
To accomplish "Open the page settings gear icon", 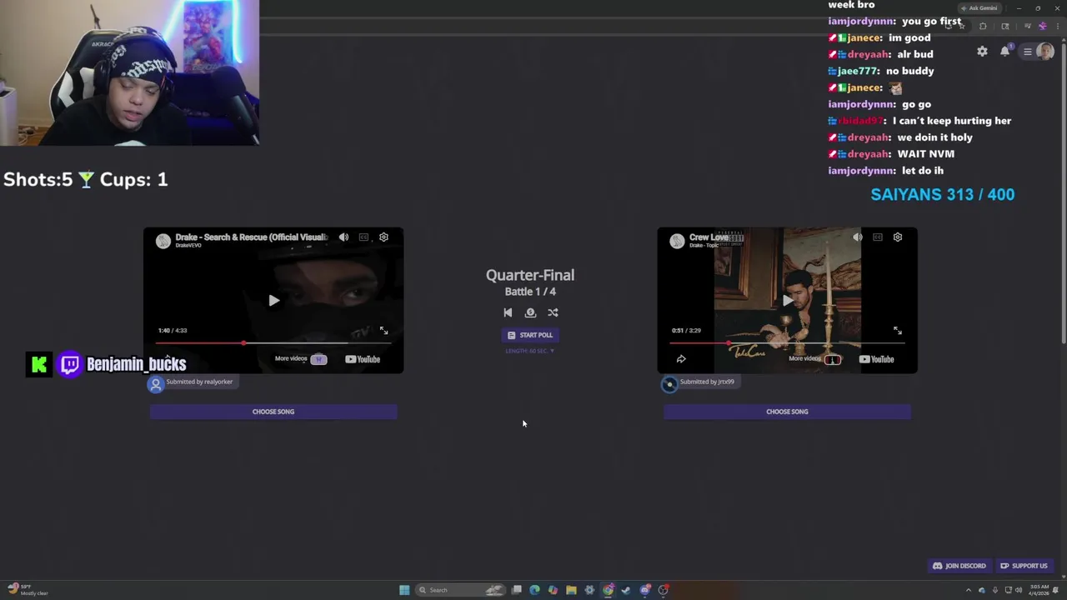I will pyautogui.click(x=982, y=52).
